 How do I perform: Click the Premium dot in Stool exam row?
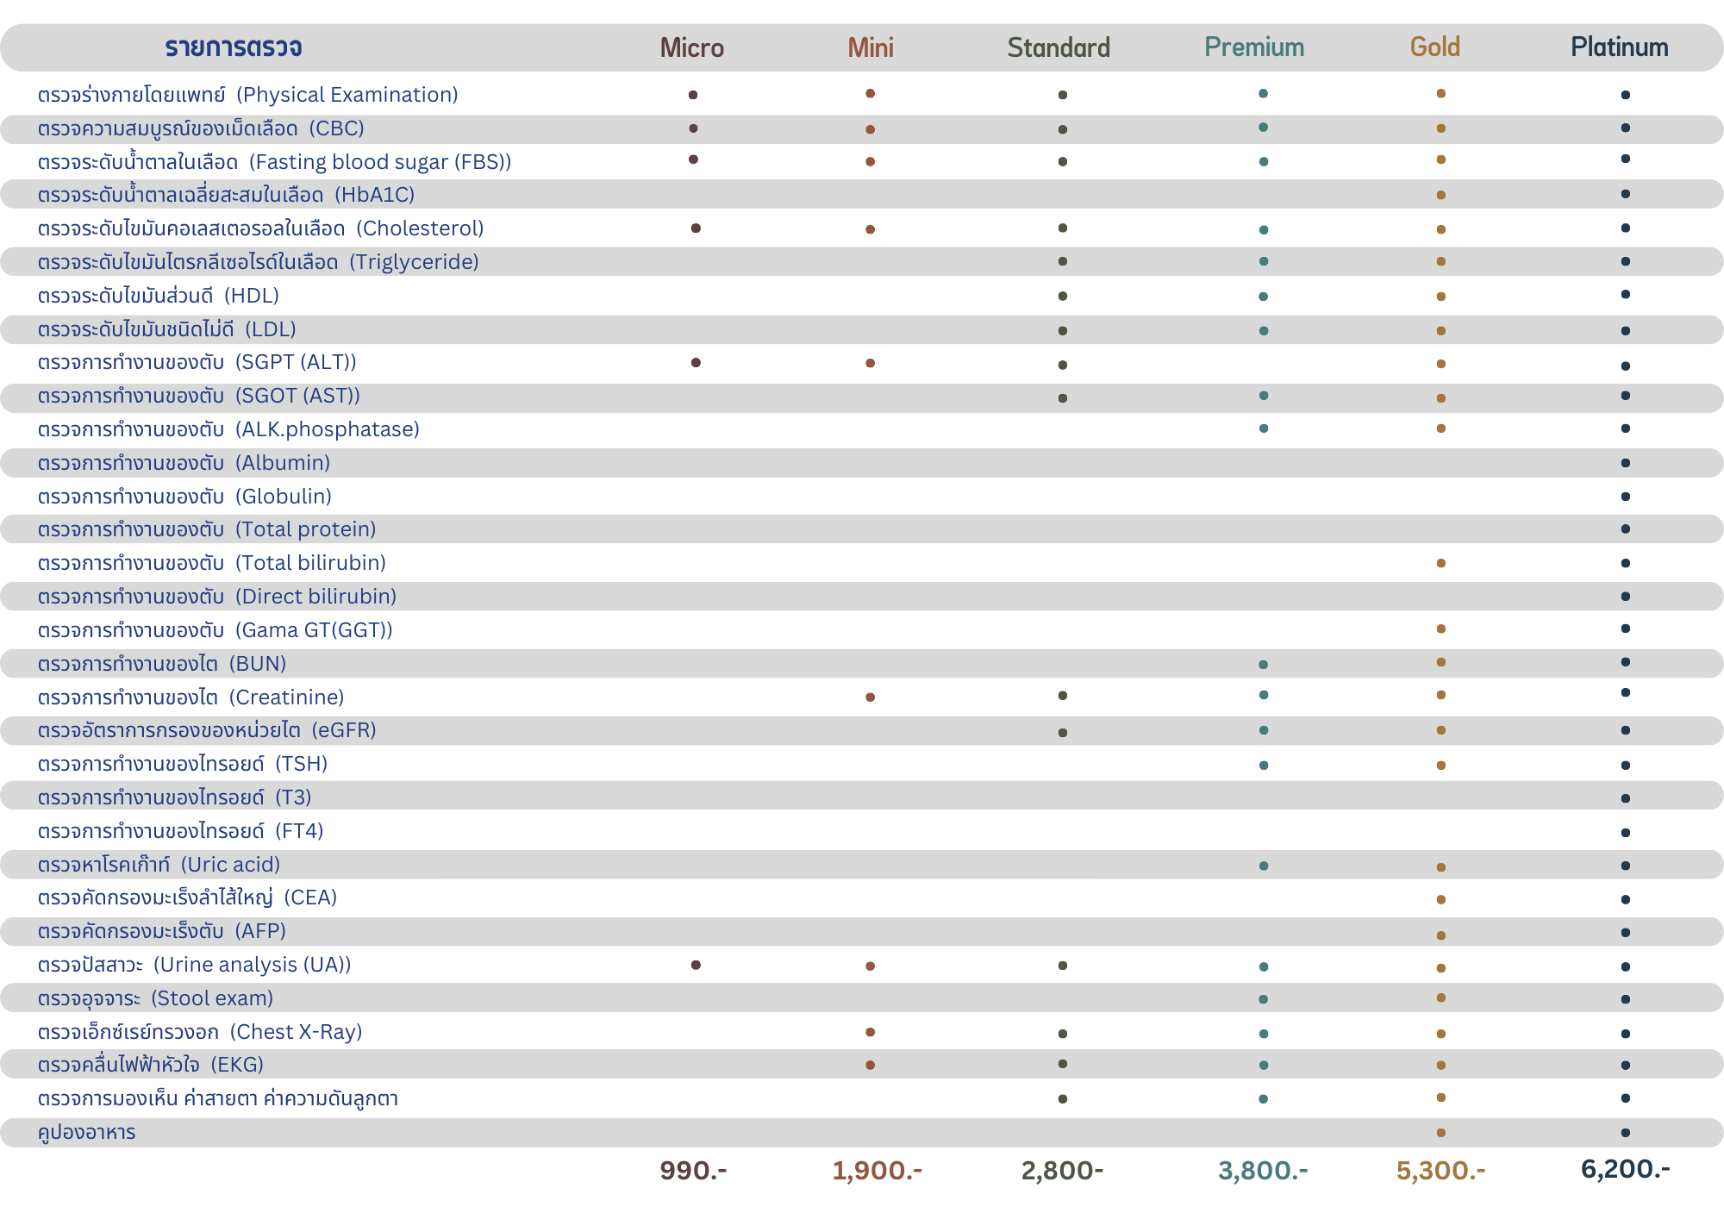[1264, 999]
